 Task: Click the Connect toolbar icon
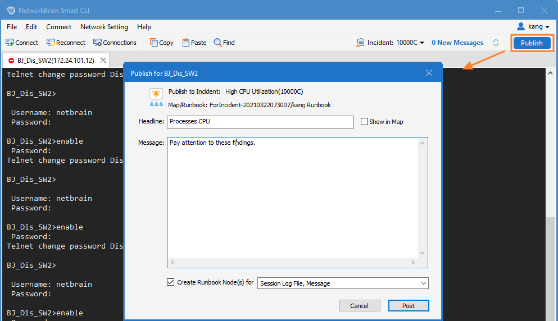[10, 43]
